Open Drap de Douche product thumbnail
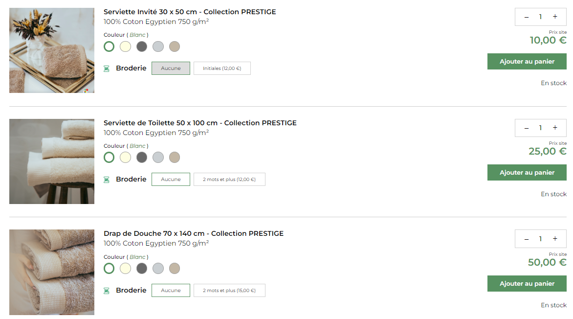 click(52, 272)
